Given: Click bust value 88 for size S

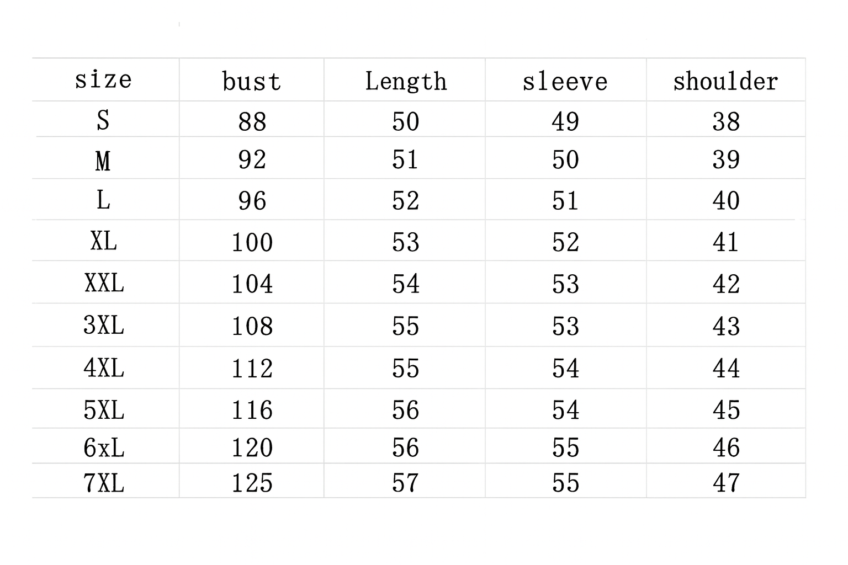Looking at the screenshot, I should (x=252, y=121).
